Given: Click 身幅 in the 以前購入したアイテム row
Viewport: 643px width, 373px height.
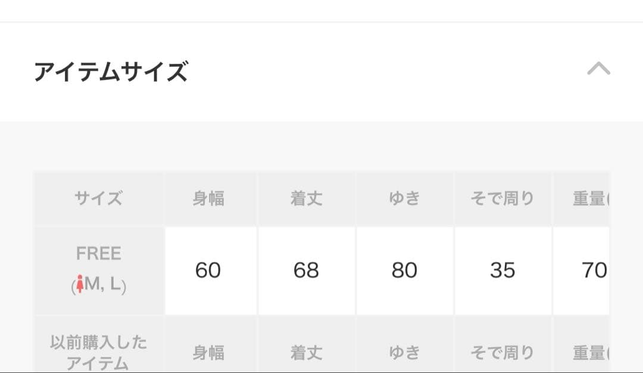Looking at the screenshot, I should 208,353.
